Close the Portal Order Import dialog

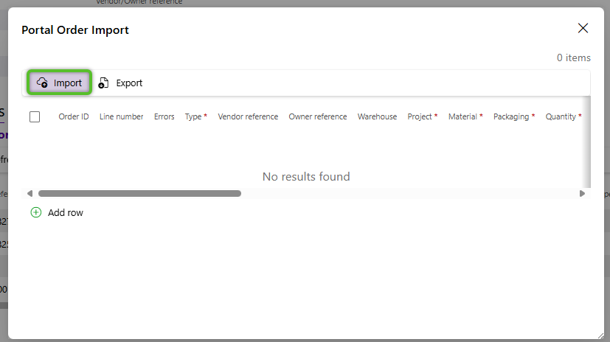tap(583, 29)
